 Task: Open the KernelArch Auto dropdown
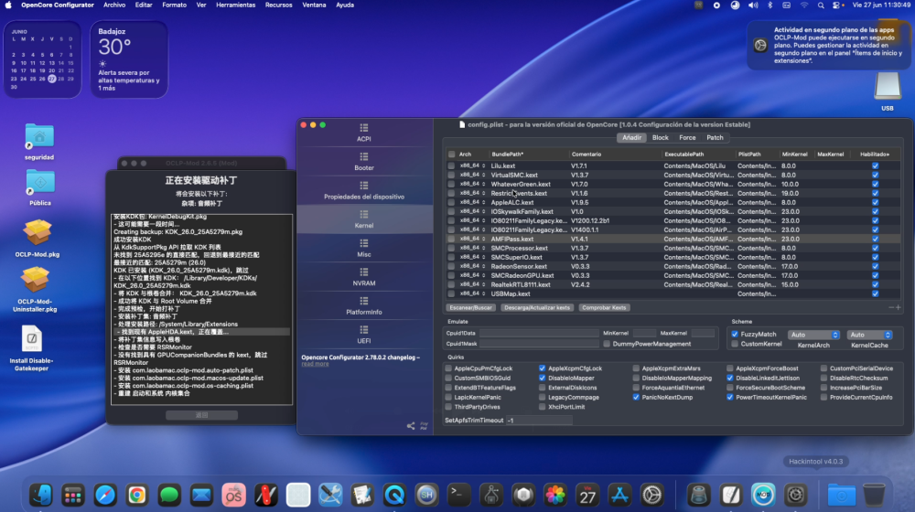[814, 335]
